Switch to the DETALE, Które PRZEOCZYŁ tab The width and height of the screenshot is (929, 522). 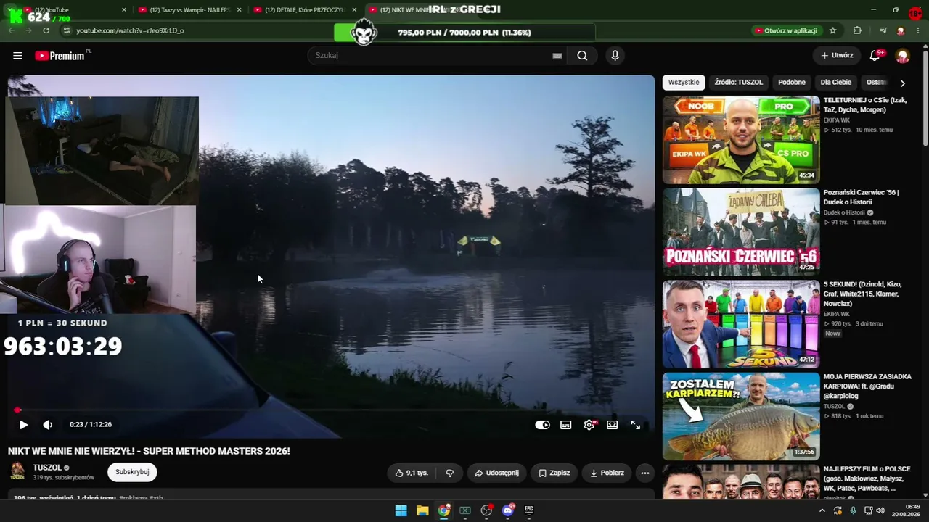click(304, 10)
